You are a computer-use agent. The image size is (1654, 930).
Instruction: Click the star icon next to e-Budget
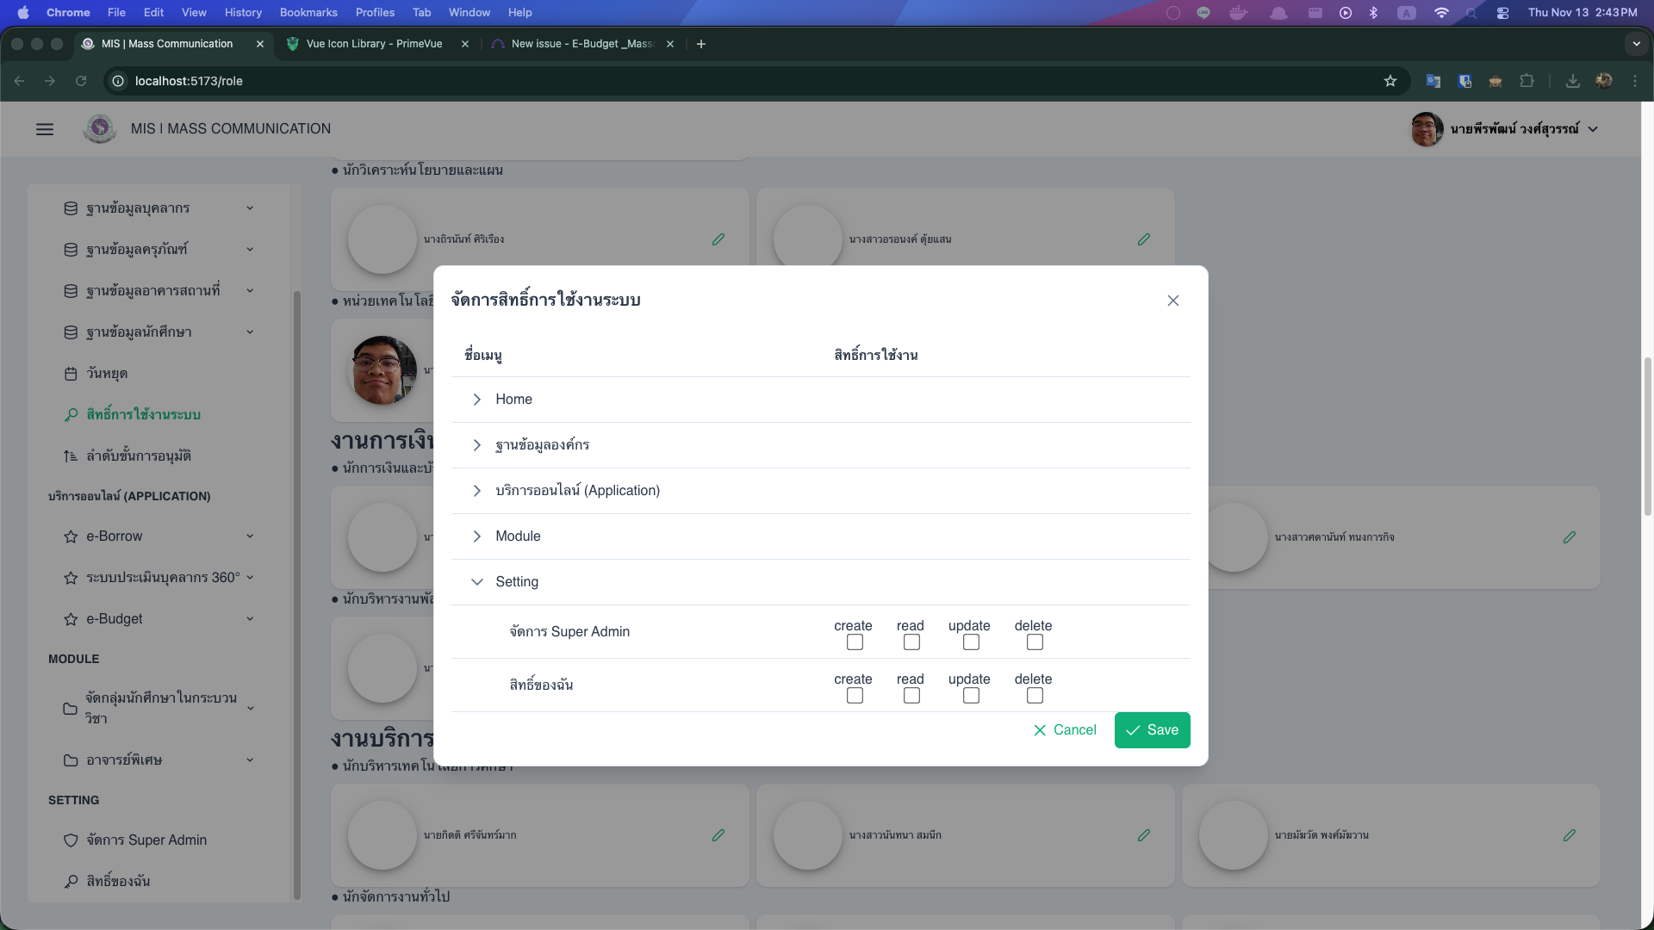71,619
